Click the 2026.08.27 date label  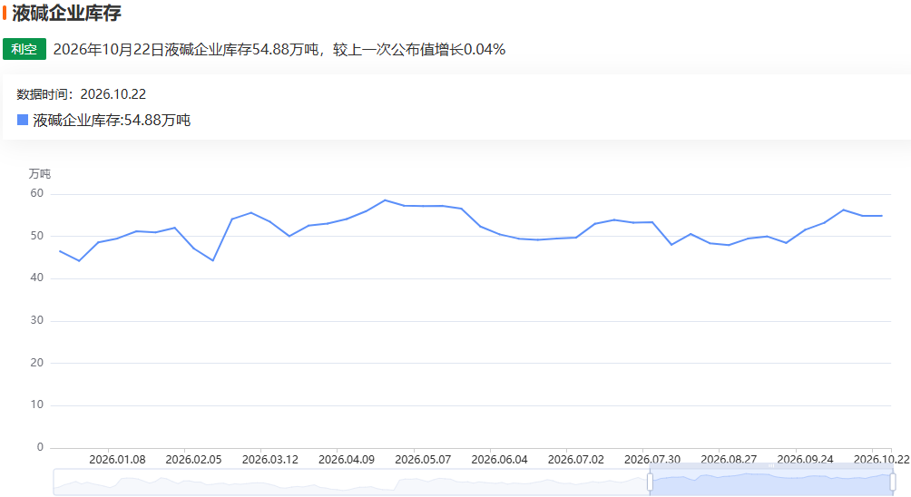[729, 459]
